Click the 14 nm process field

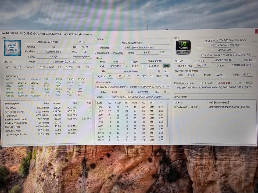(82, 42)
